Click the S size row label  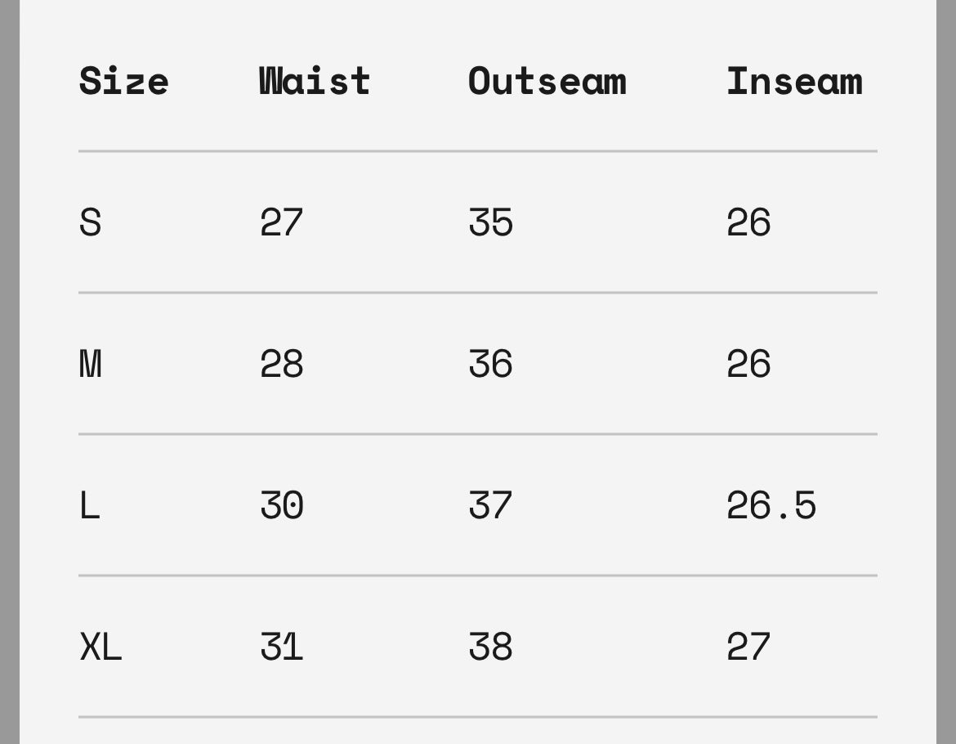click(x=90, y=222)
